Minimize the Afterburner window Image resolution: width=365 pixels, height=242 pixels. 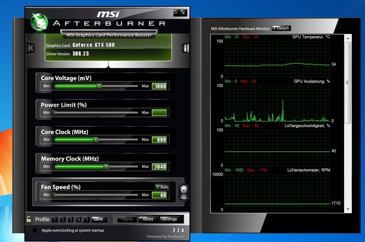pyautogui.click(x=176, y=13)
